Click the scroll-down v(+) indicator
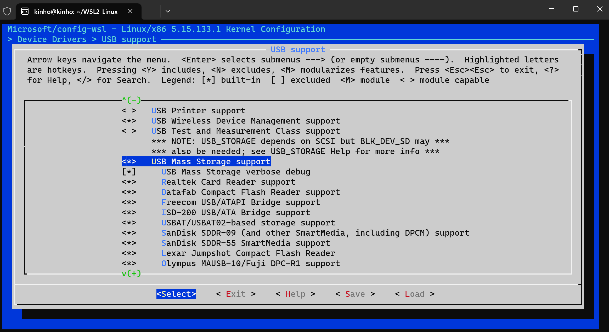The width and height of the screenshot is (609, 332). tap(131, 273)
